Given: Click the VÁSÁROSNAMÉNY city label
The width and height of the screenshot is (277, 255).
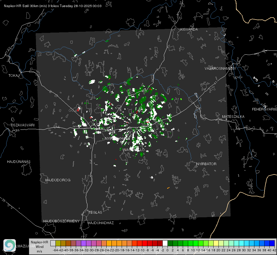Looking at the screenshot, I should point(220,69).
